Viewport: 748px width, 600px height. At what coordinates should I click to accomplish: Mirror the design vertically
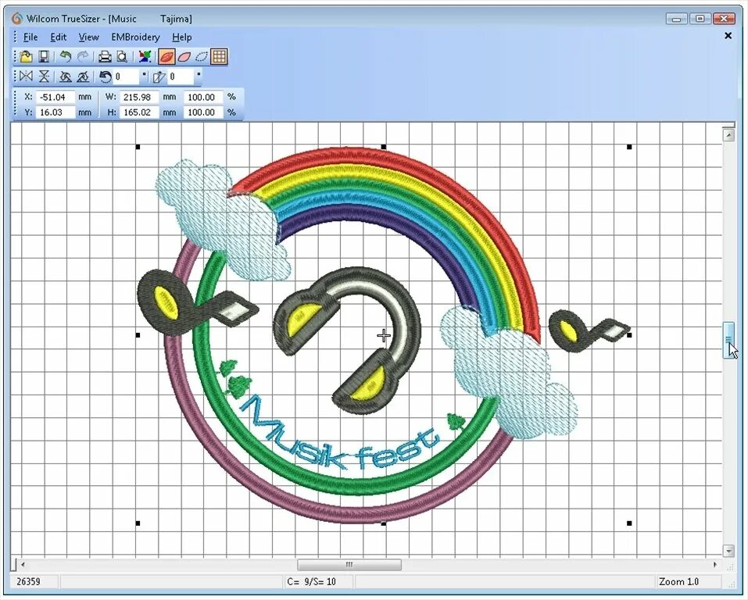(x=44, y=77)
